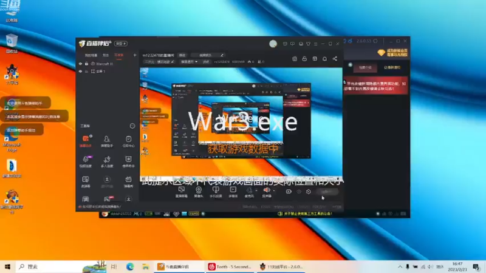Click the taskbar search box
This screenshot has height=273, width=486.
click(x=60, y=266)
